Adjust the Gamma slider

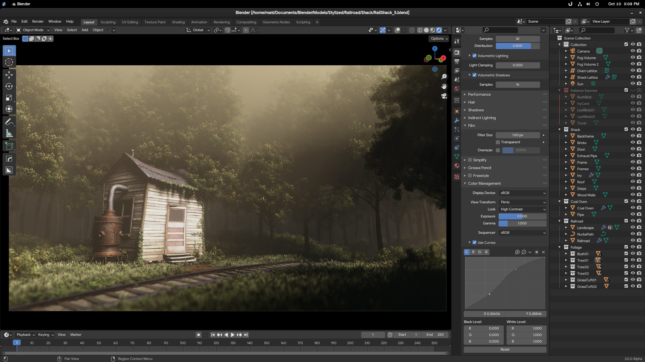tap(522, 223)
